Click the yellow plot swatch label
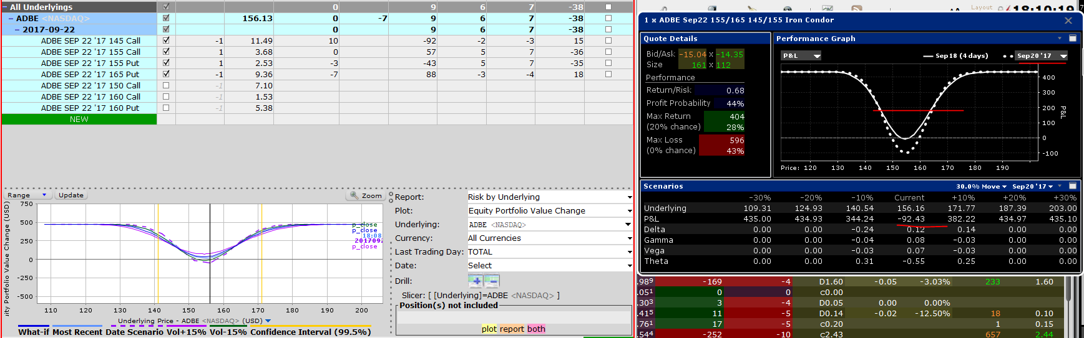 coord(489,329)
